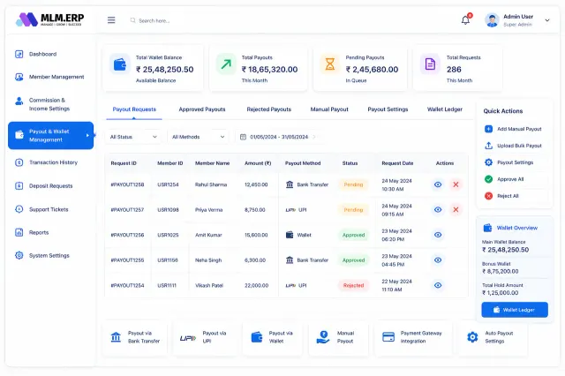Open the date range 01/05/2024 - 31/05/2024 picker
Image resolution: width=565 pixels, height=376 pixels.
[280, 137]
